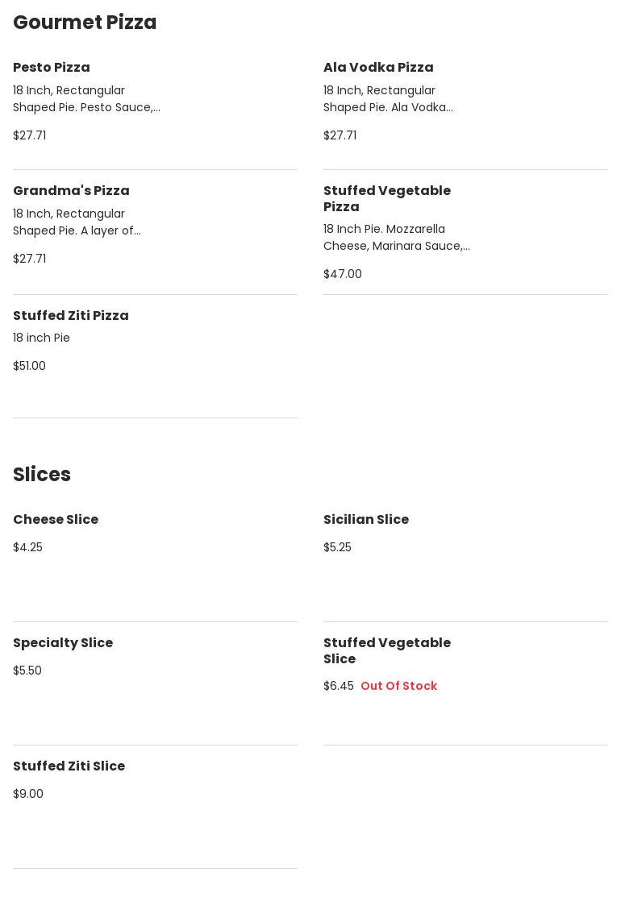Click the Out Of Stock label
This screenshot has width=621, height=897.
click(398, 686)
